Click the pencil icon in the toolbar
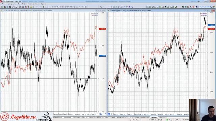This screenshot has width=216, height=121. pos(13,7)
